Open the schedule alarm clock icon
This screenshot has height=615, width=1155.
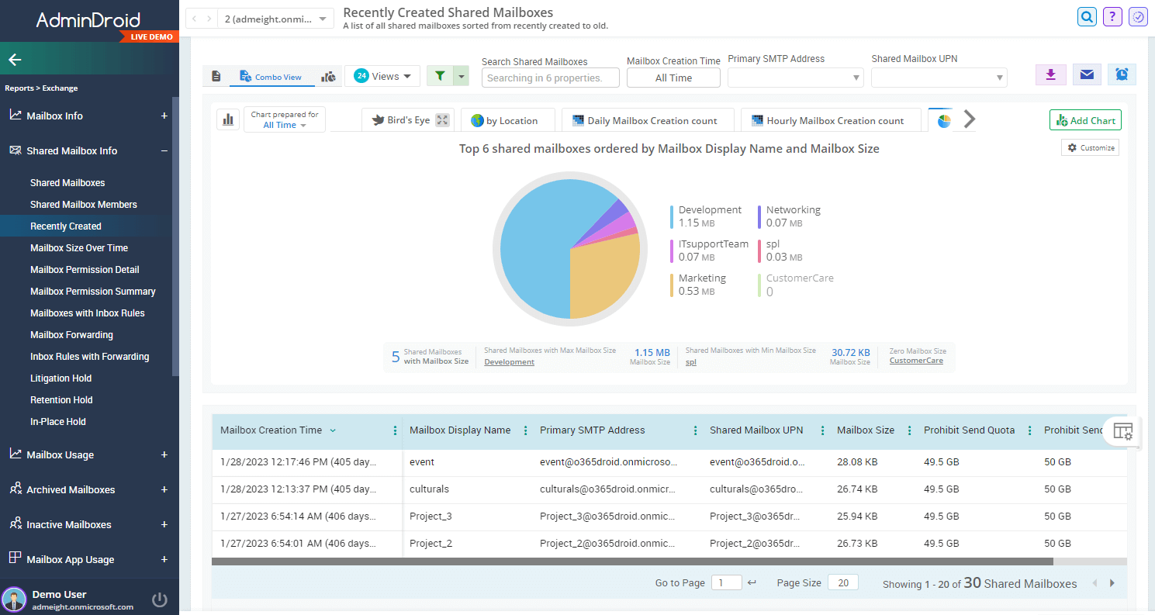[1122, 74]
